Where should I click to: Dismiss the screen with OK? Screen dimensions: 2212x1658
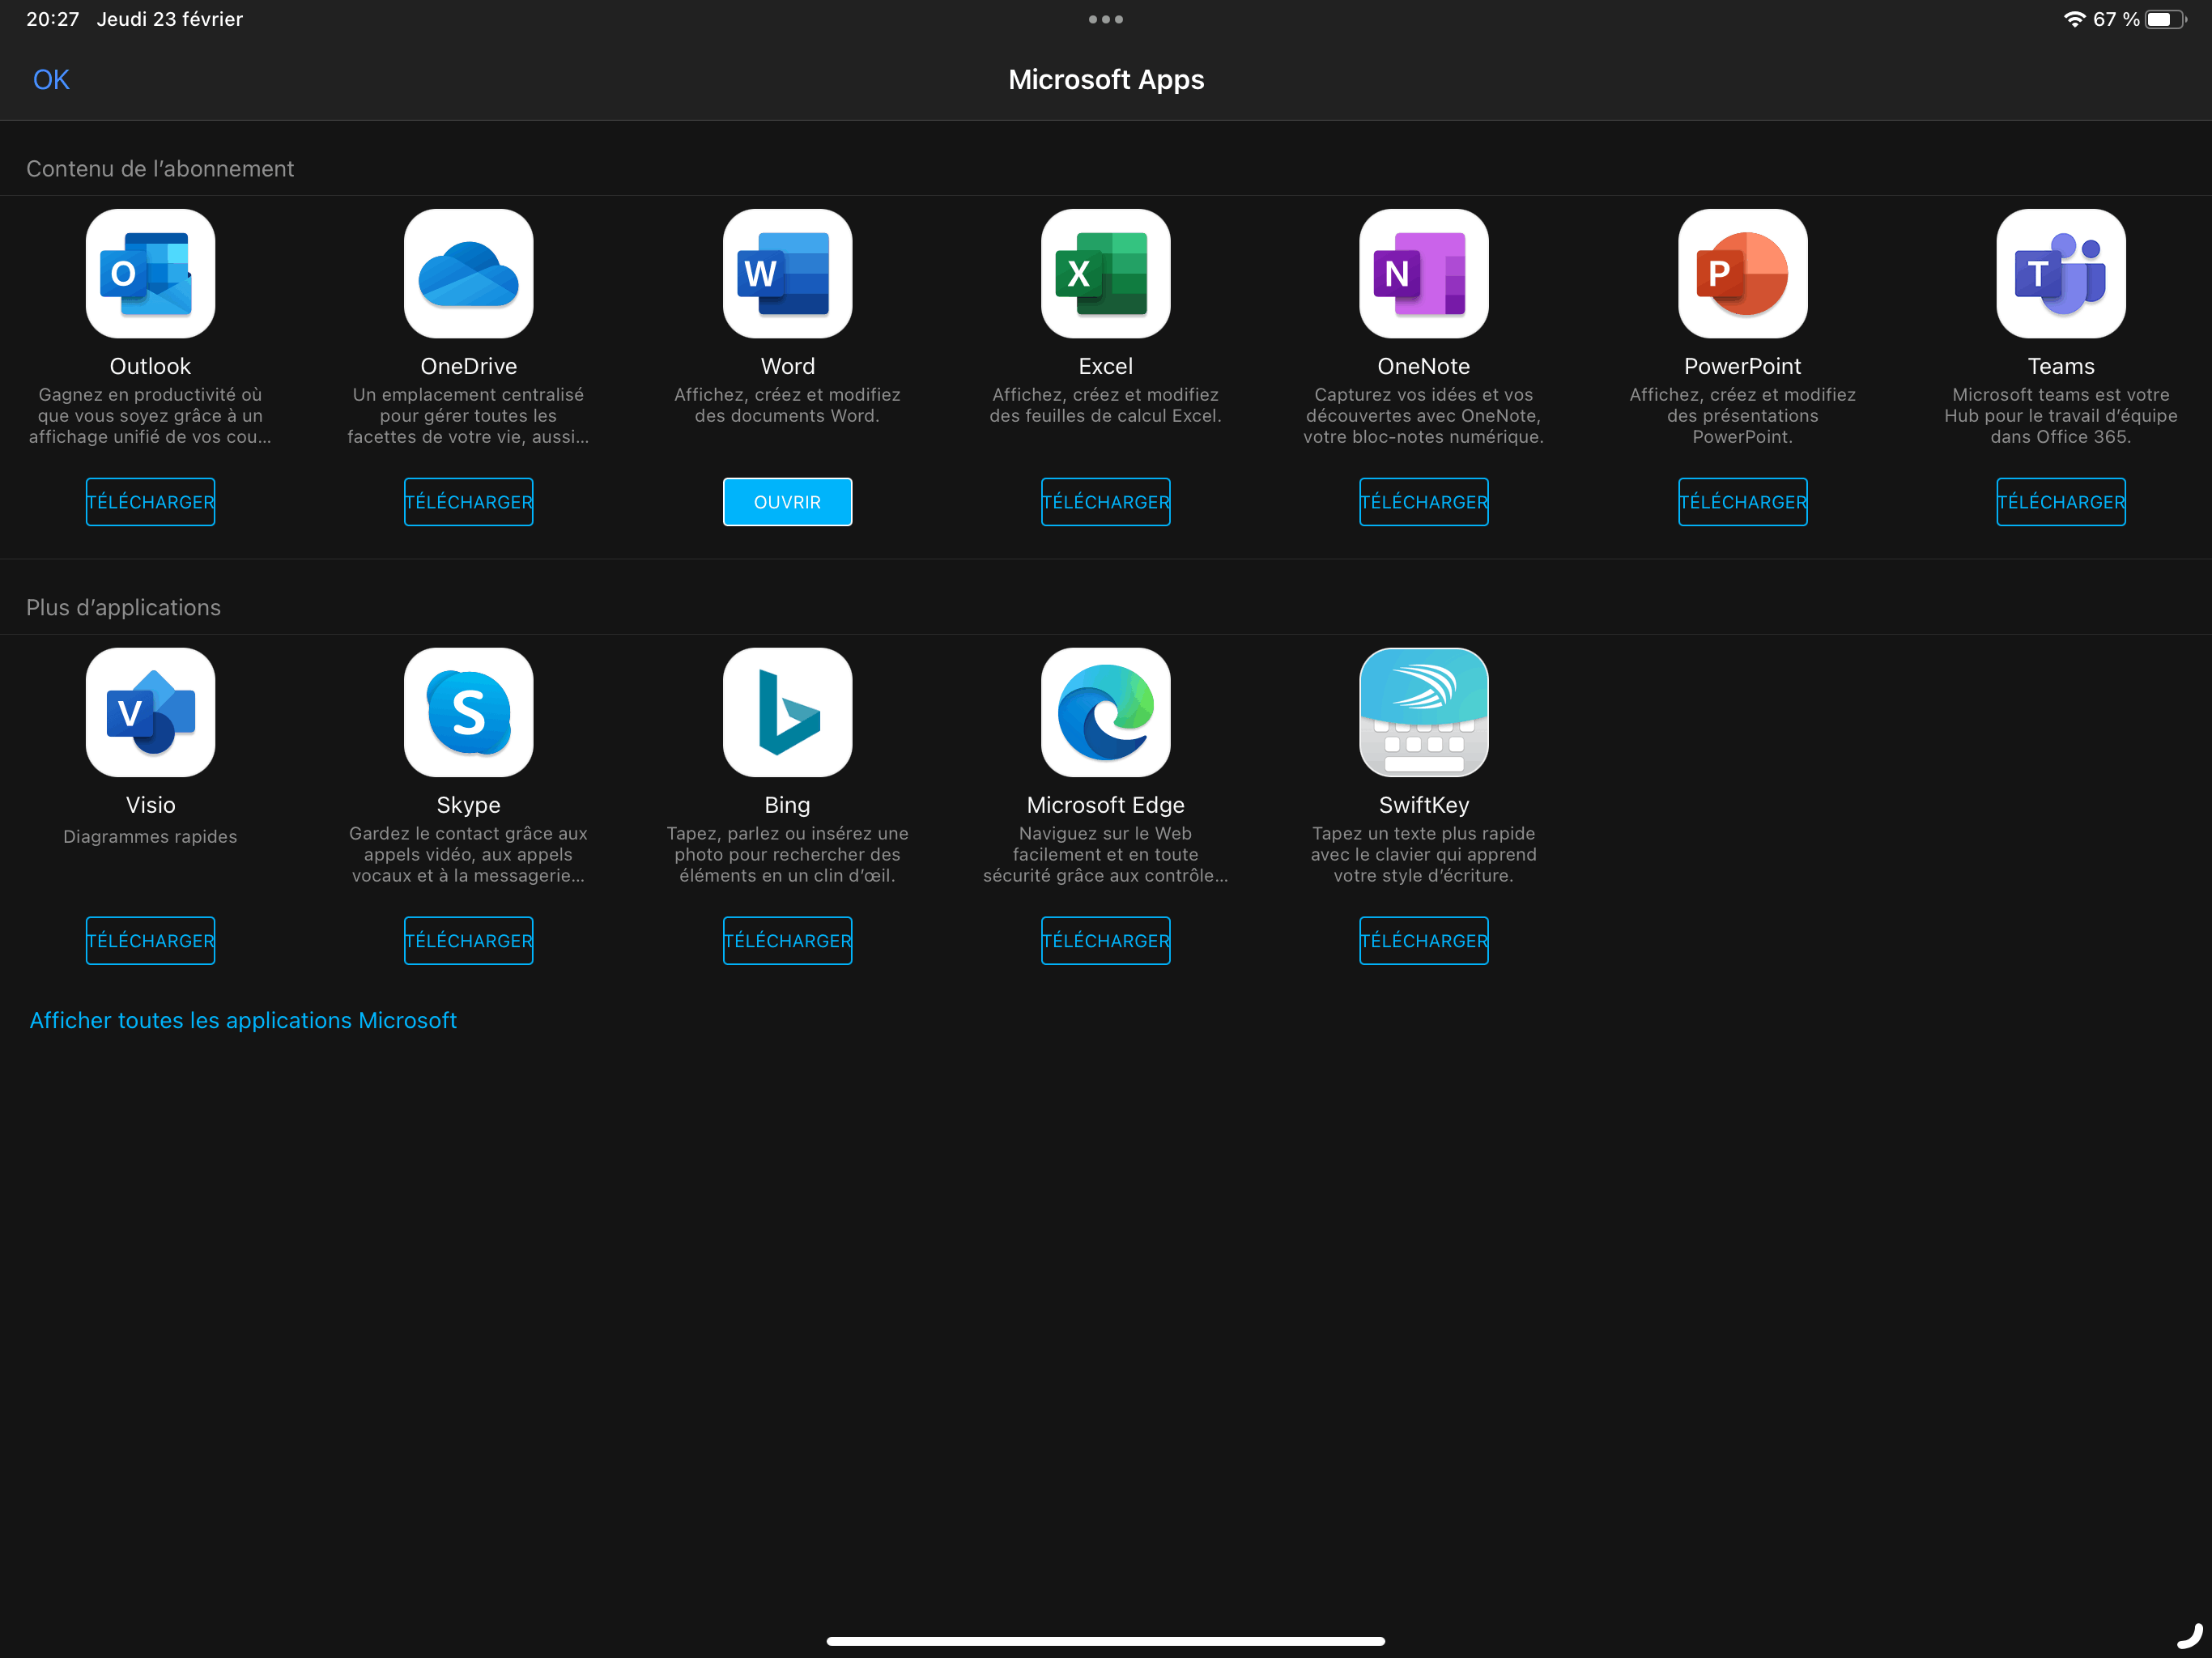(51, 80)
